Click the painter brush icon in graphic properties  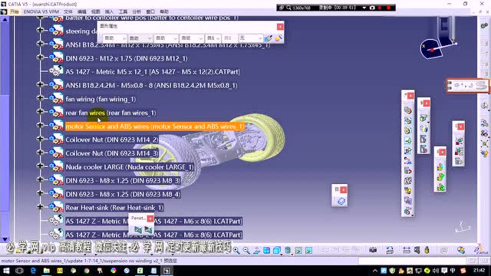point(268,38)
